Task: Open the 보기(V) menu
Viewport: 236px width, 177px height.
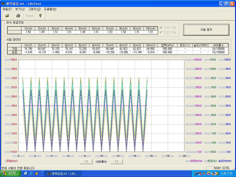Action: [x=20, y=9]
